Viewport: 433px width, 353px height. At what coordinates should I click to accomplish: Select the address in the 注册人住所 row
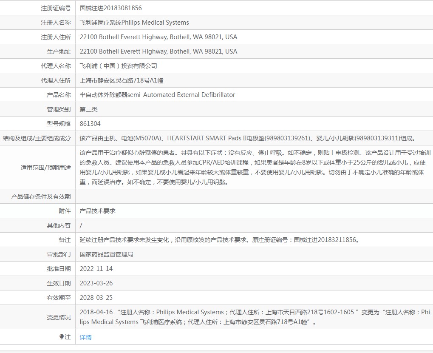158,37
